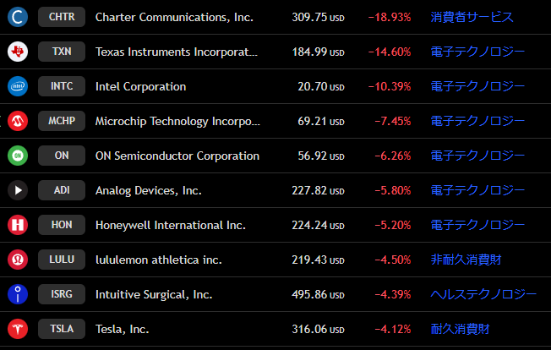Open the 消費者サービス sector link
This screenshot has height=350, width=551.
click(x=472, y=17)
